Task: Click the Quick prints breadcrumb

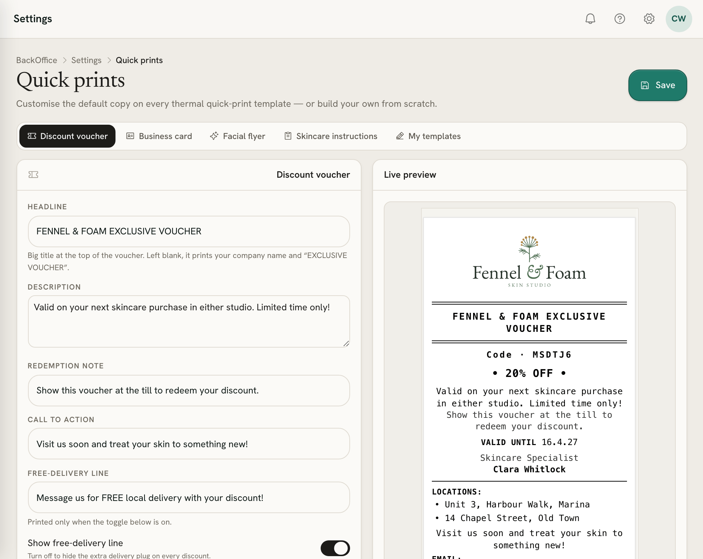Action: tap(139, 60)
